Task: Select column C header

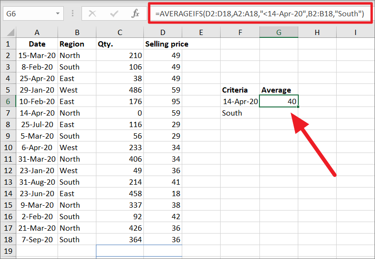Action: pyautogui.click(x=120, y=32)
